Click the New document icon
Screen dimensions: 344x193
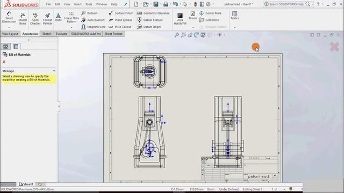[136, 4]
